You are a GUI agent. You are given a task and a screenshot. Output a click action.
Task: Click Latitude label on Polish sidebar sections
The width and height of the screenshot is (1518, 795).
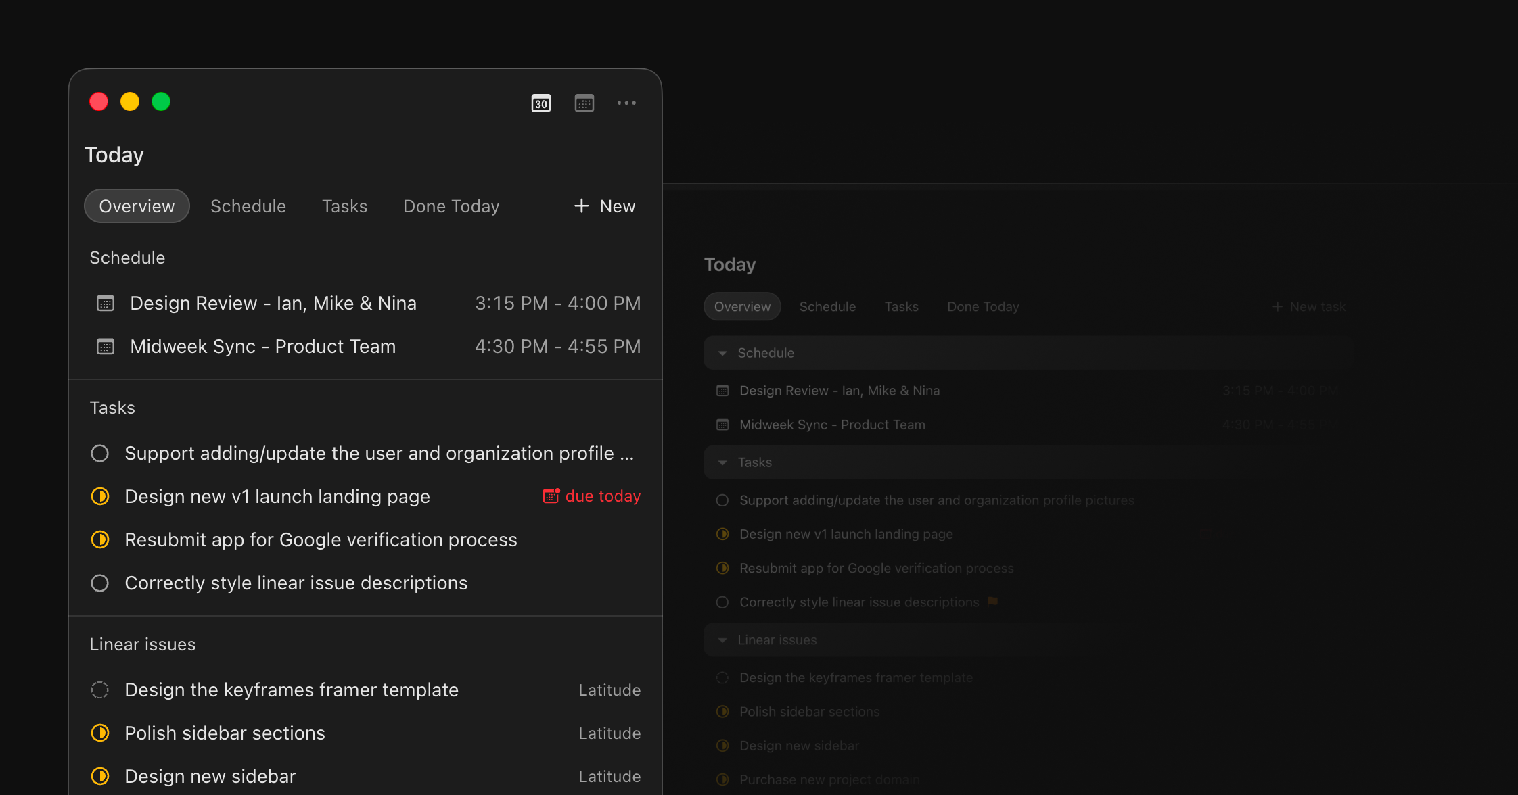pyautogui.click(x=609, y=733)
